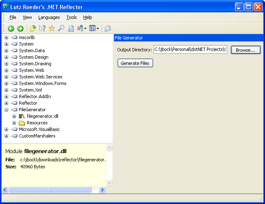Click the info pane scroll up arrow
The width and height of the screenshot is (265, 204).
(109, 148)
